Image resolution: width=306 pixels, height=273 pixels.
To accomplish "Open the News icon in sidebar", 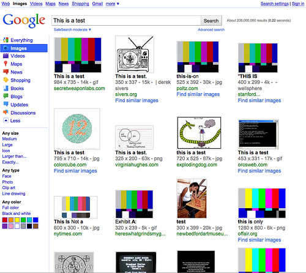I will [x=6, y=72].
